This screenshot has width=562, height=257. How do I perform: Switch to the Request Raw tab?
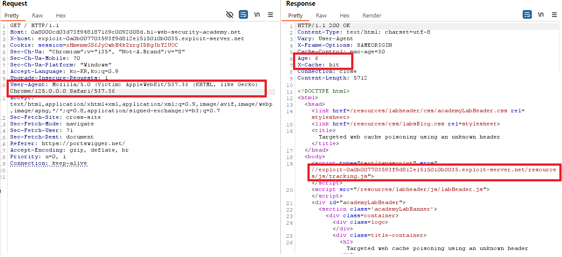coord(38,15)
